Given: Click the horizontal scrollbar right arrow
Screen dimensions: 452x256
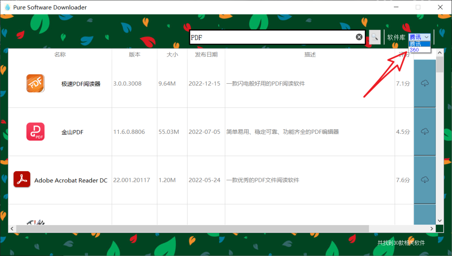Looking at the screenshot, I should coord(432,229).
